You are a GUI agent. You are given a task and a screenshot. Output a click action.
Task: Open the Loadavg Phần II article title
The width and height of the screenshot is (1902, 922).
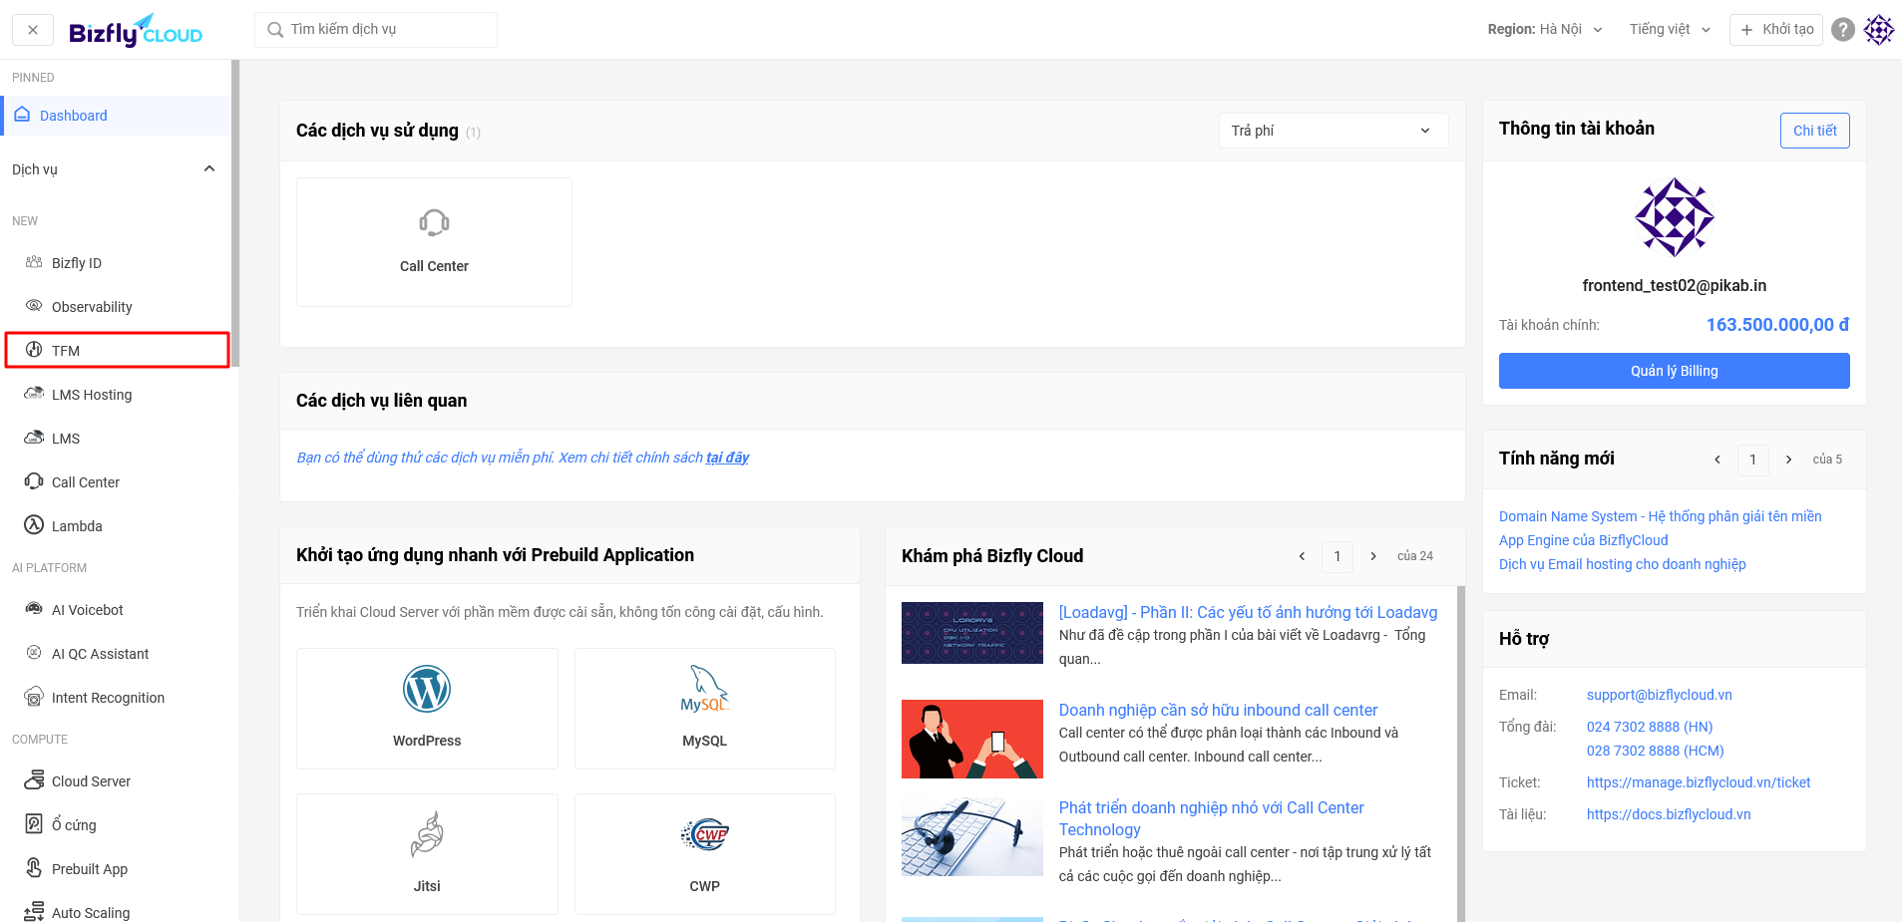tap(1248, 612)
